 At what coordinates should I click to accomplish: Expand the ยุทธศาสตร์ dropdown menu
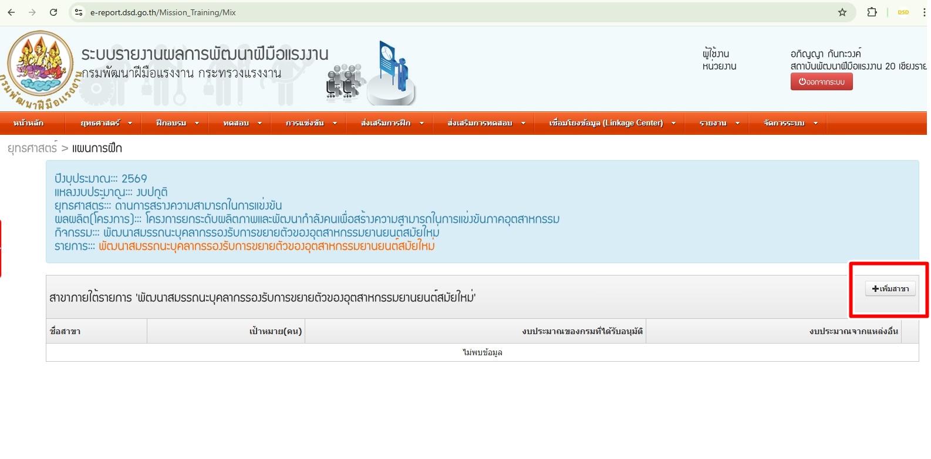point(106,123)
